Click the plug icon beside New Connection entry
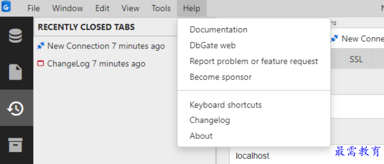The image size is (384, 164). coord(41,46)
